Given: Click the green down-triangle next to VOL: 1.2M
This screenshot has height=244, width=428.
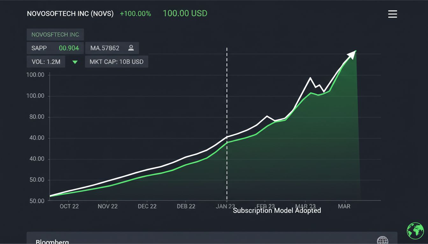Looking at the screenshot, I should click(75, 62).
